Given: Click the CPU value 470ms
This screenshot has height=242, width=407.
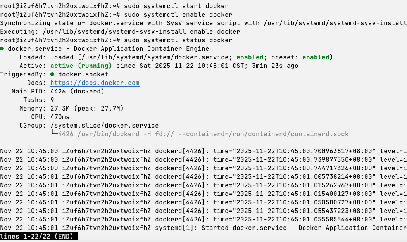Looking at the screenshot, I should pos(60,117).
